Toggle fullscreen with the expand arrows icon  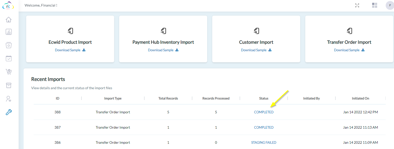click(x=357, y=5)
